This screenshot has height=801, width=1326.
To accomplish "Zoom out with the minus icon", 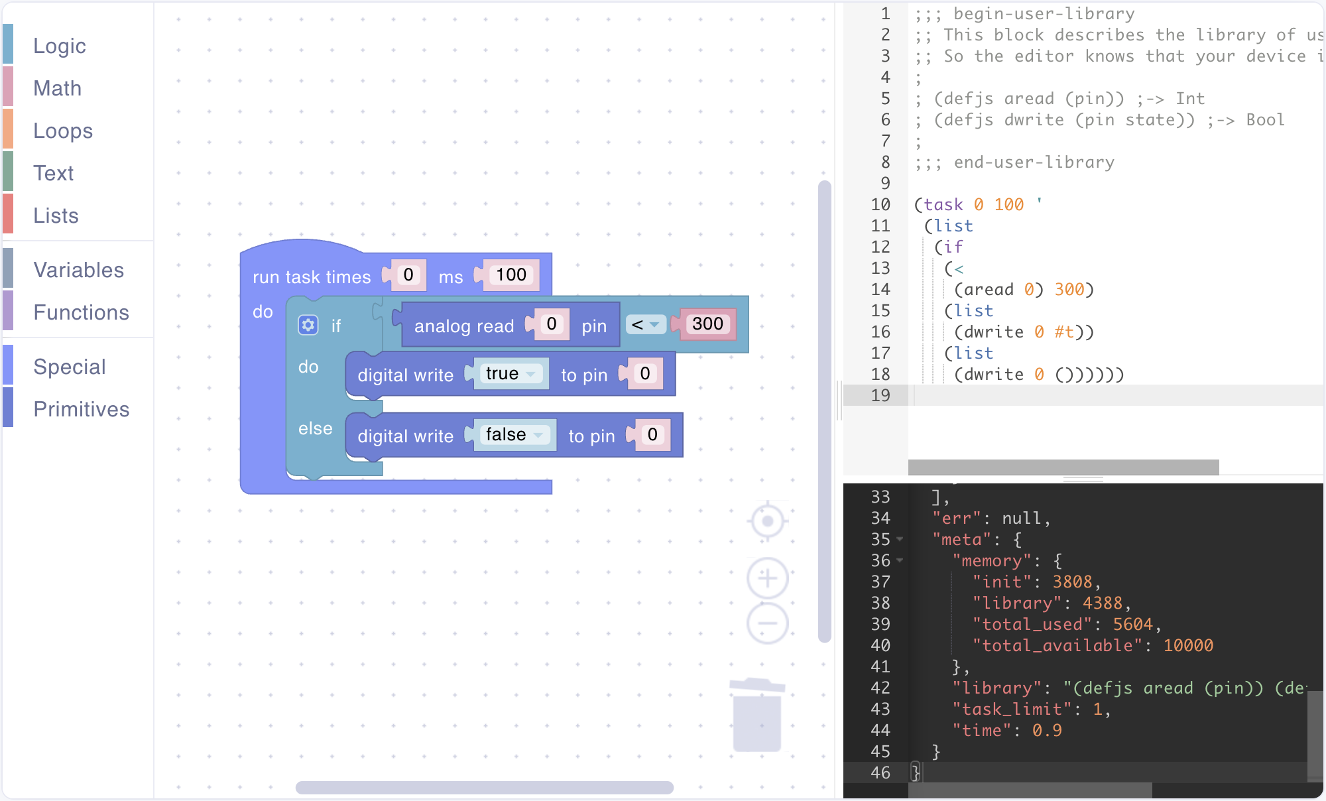I will tap(767, 623).
